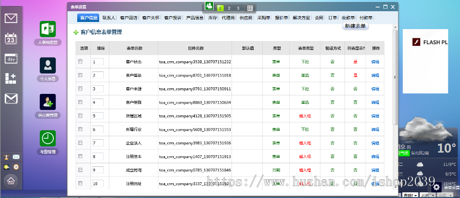Click the gear icon labeled 表单设置 in taskbar
The width and height of the screenshot is (460, 198).
pyautogui.click(x=436, y=187)
